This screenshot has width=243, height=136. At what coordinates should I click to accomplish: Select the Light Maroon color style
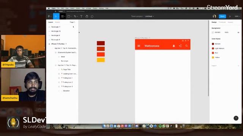point(218,48)
